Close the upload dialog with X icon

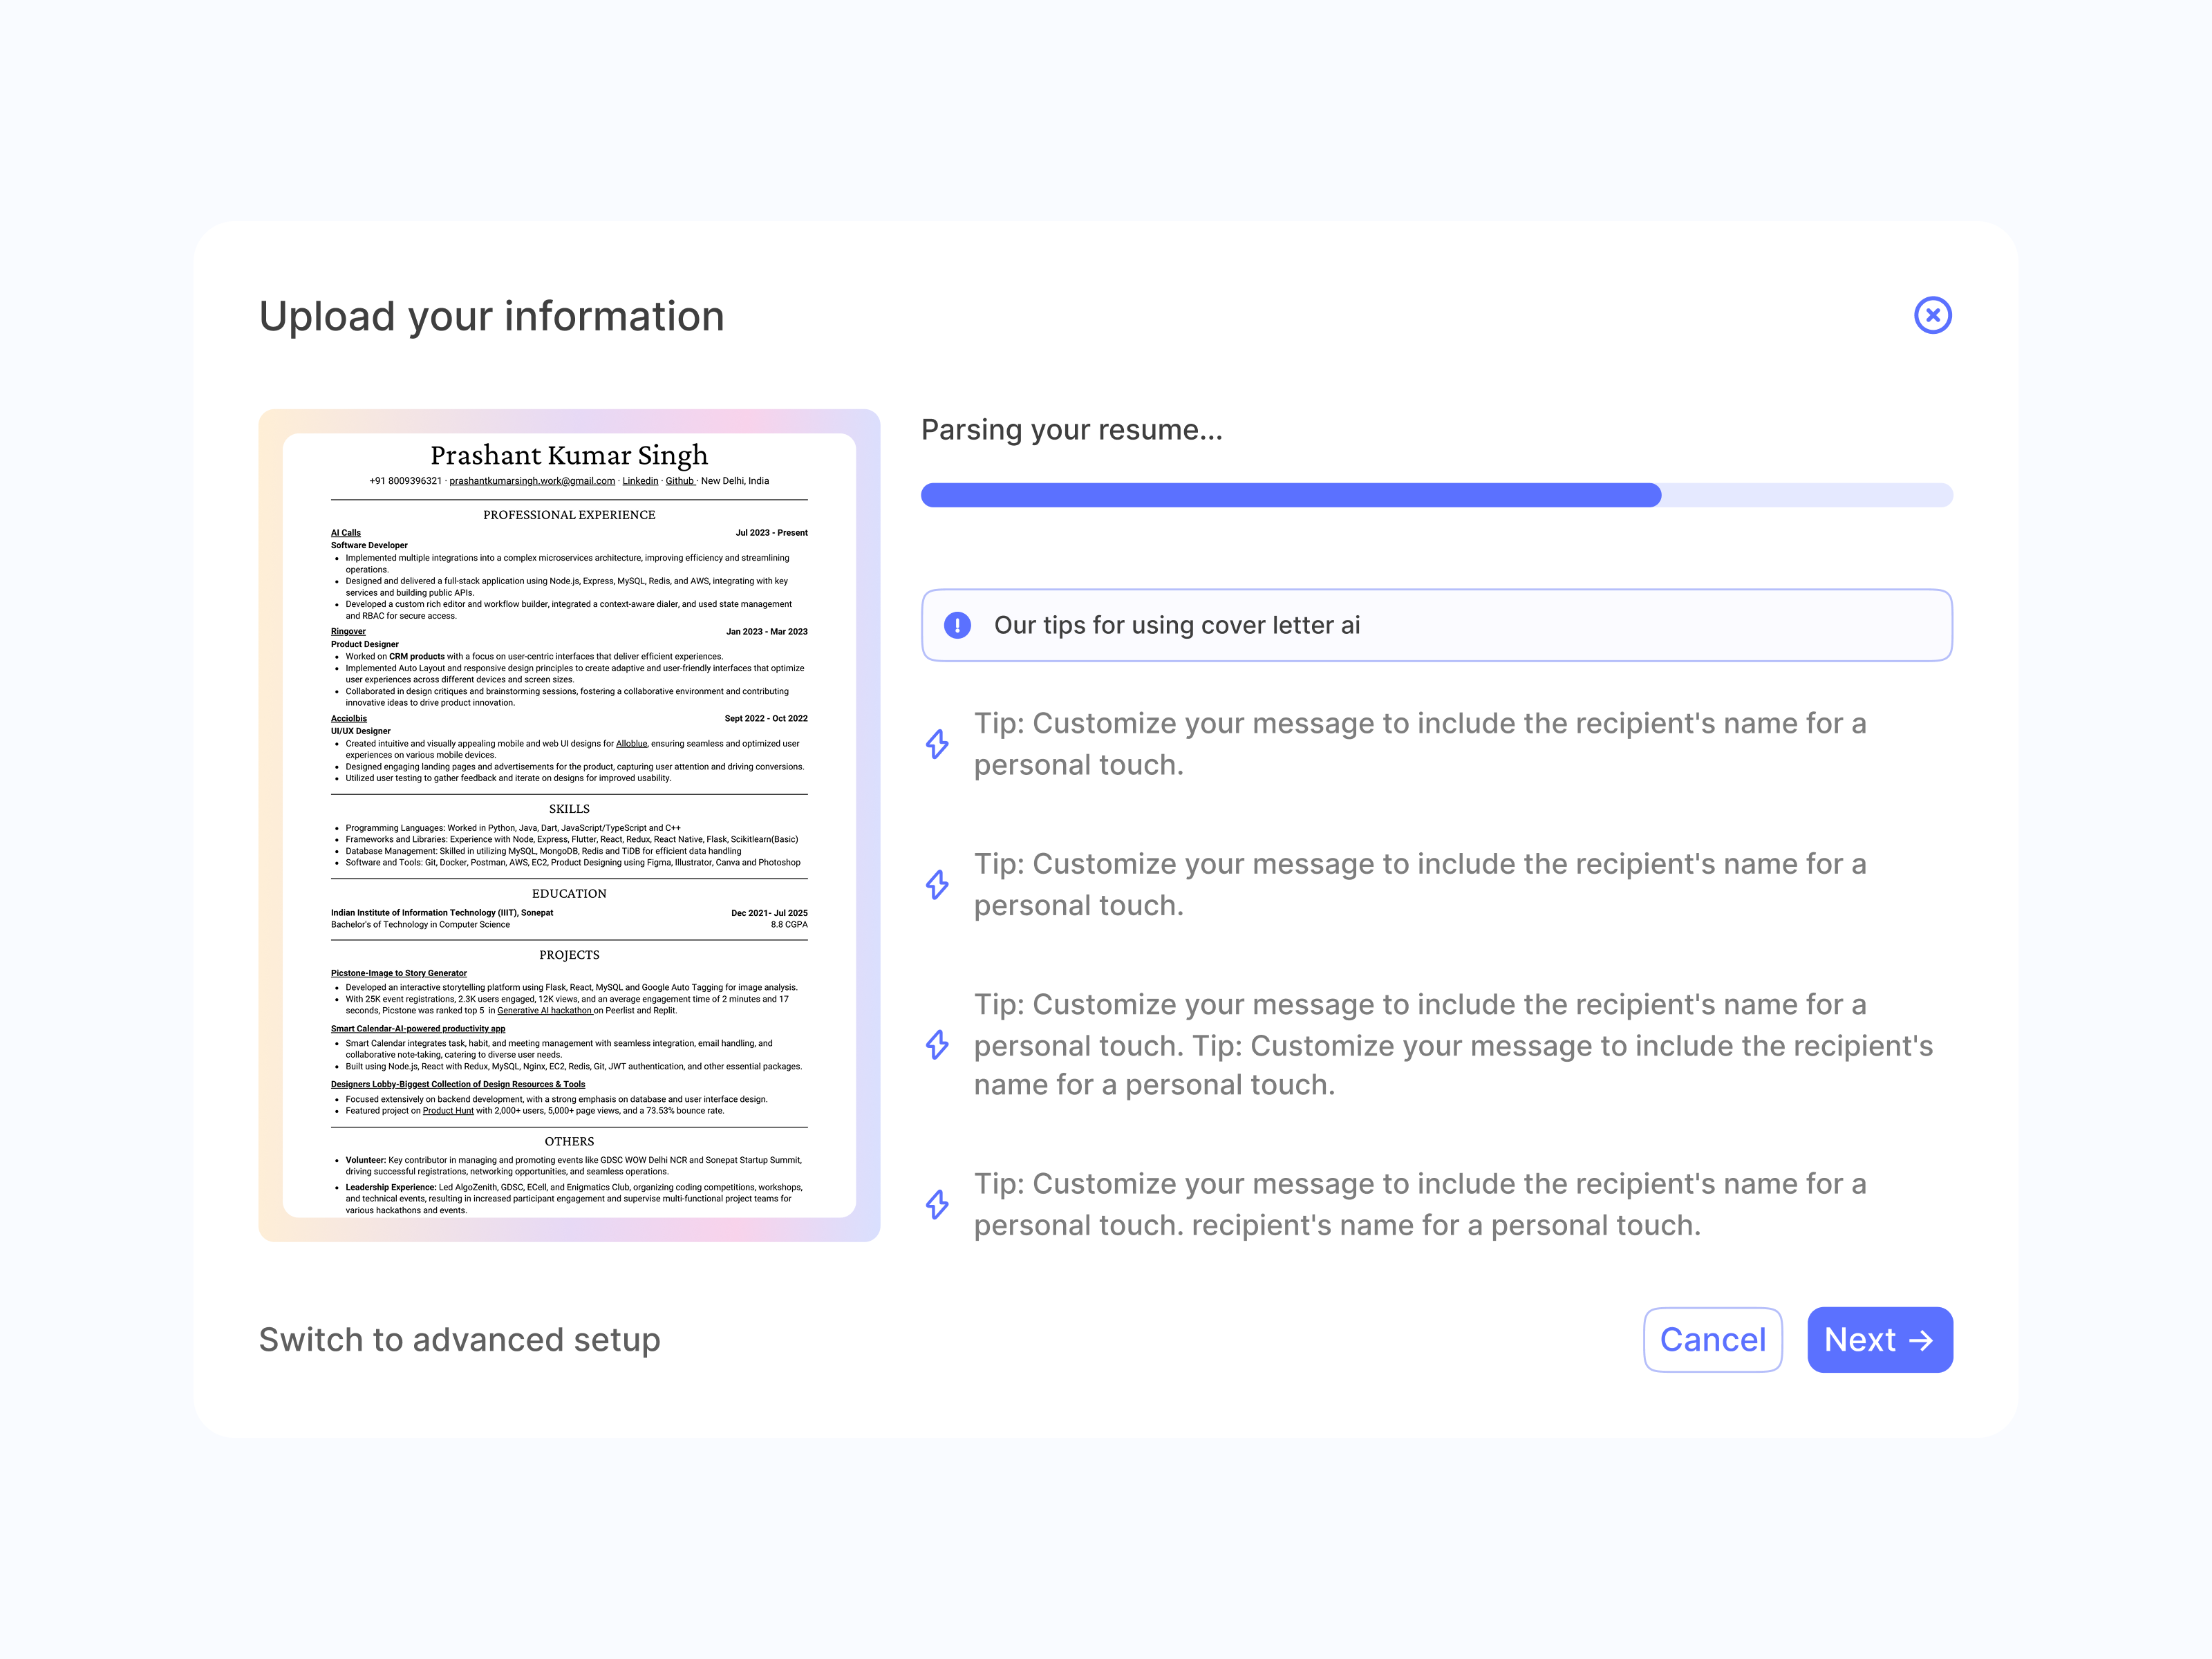pyautogui.click(x=1932, y=315)
